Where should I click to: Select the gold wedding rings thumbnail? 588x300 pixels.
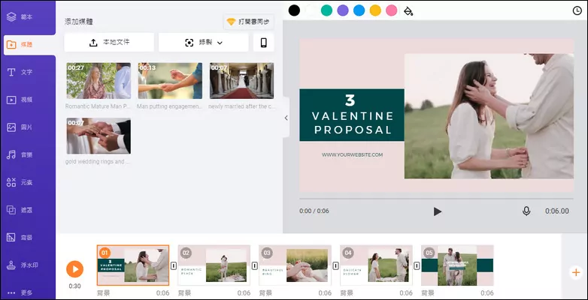pos(99,136)
